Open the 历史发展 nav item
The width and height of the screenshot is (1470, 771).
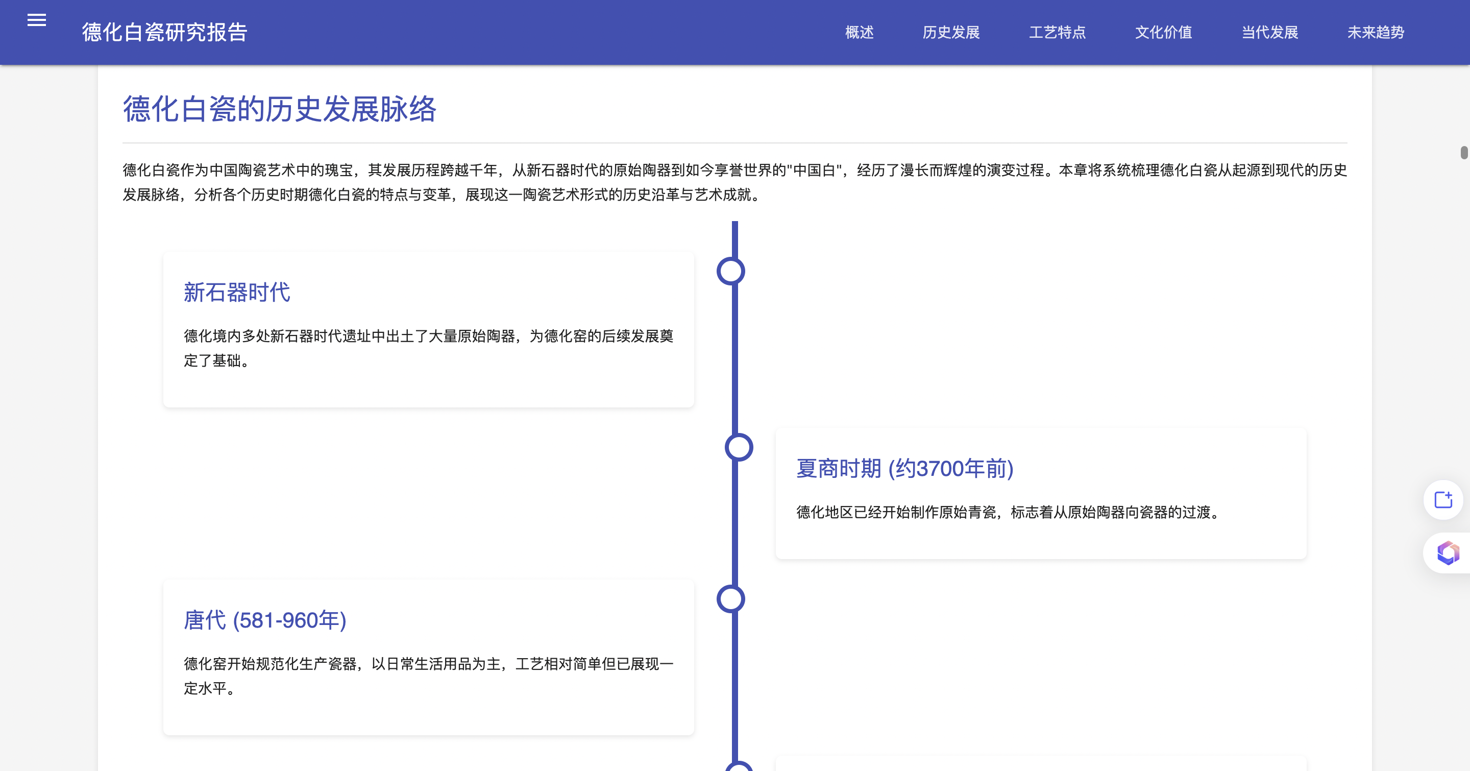click(x=951, y=33)
